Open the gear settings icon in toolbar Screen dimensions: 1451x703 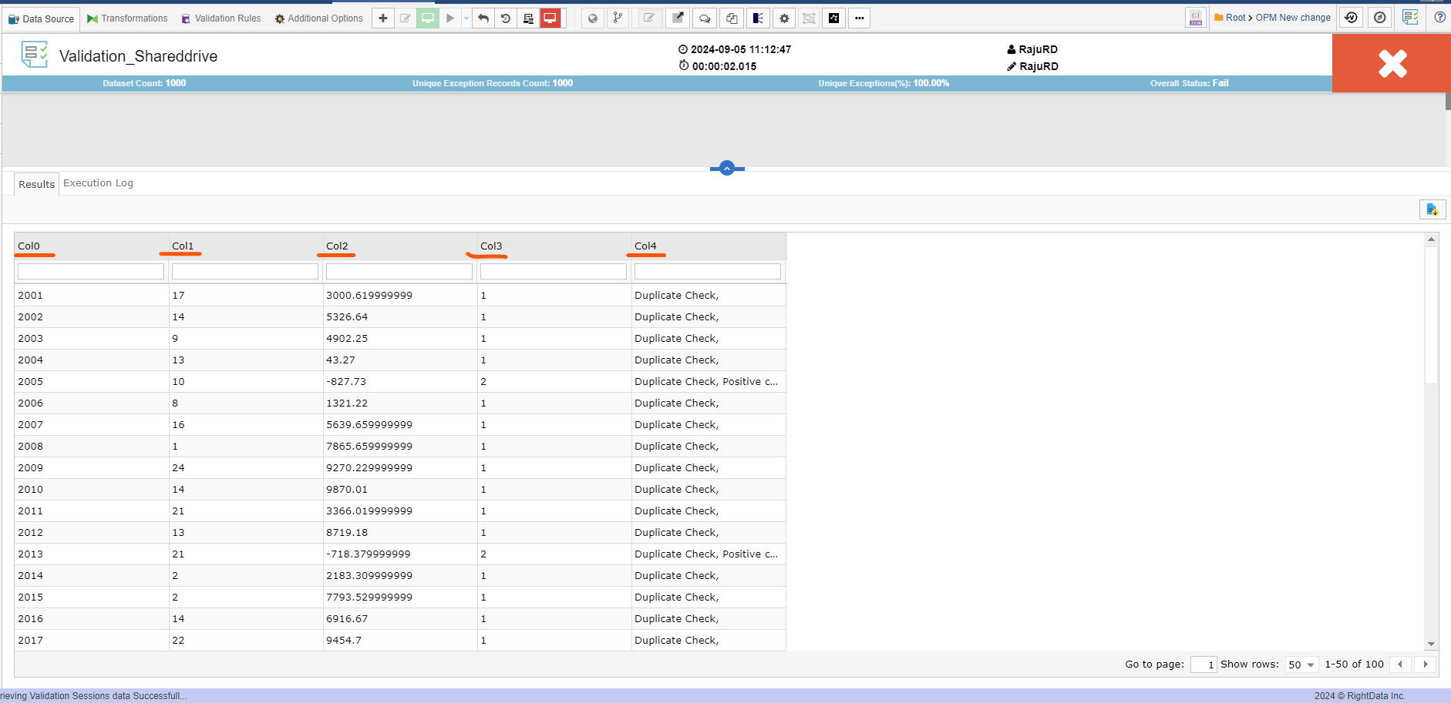[784, 18]
